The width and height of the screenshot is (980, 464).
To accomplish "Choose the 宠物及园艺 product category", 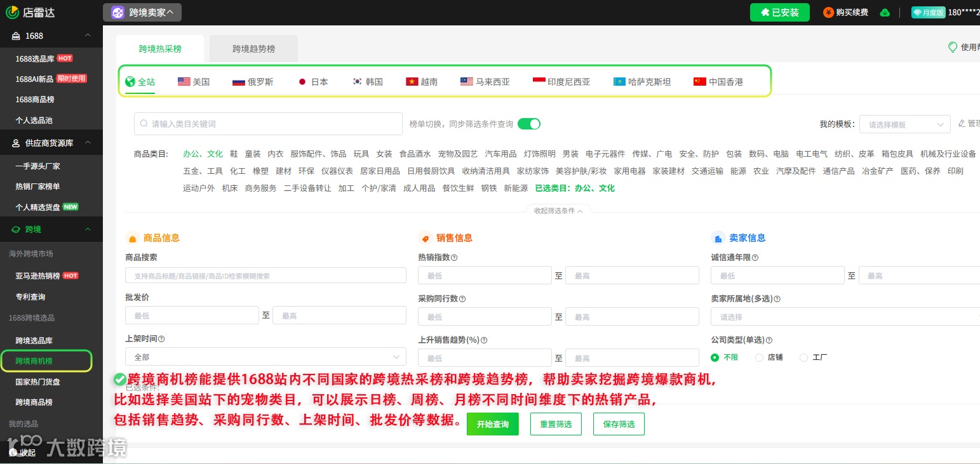I will 457,154.
